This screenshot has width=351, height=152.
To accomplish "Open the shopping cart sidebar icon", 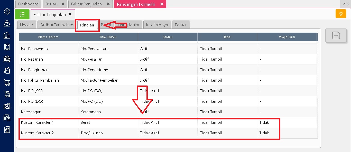I will point(7,82).
